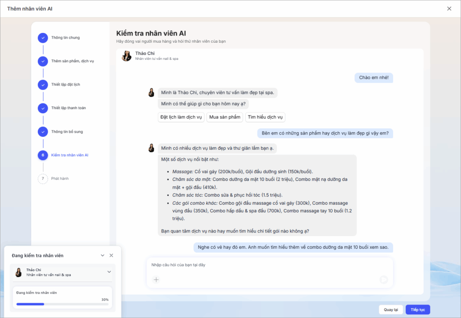Click Thảo Chi avatar in chat header

(x=127, y=56)
